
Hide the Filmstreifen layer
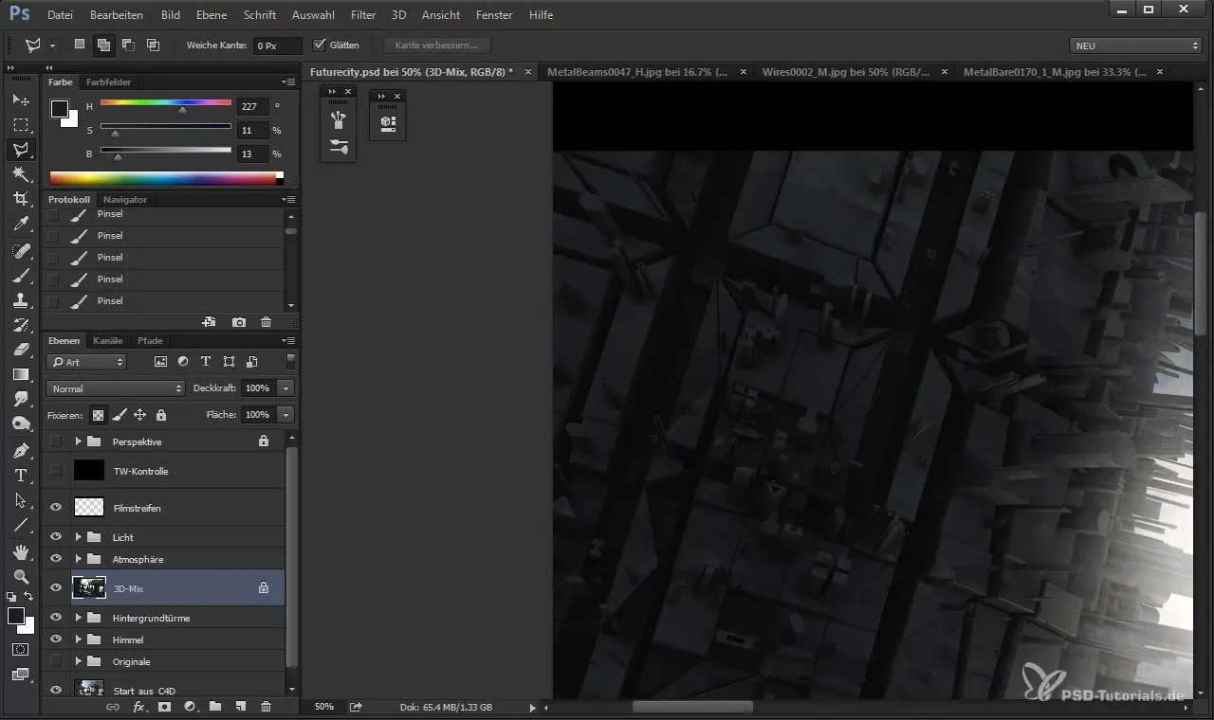56,508
